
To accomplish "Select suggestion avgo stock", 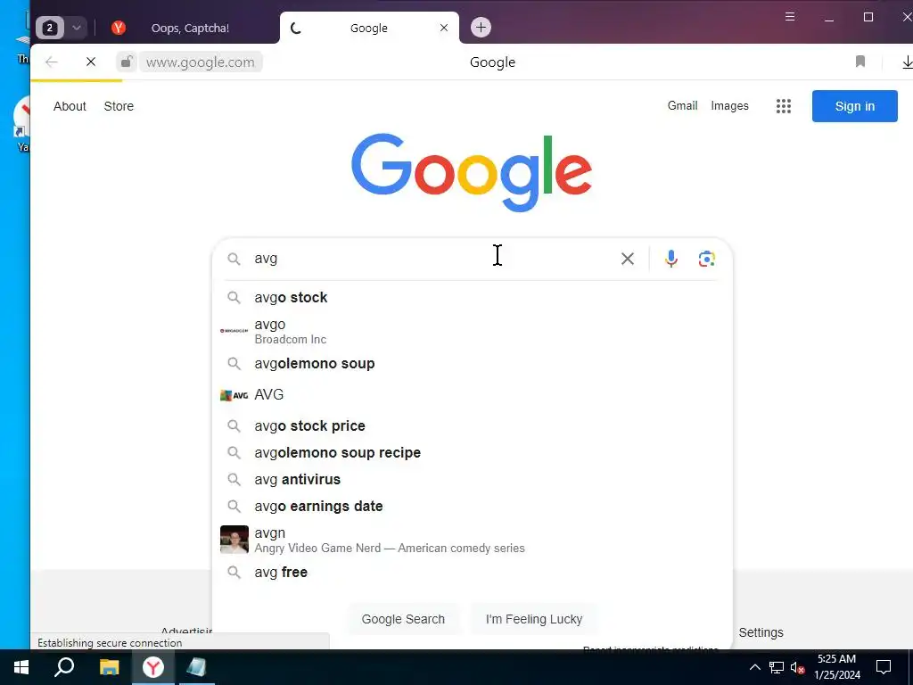I will coord(472,298).
